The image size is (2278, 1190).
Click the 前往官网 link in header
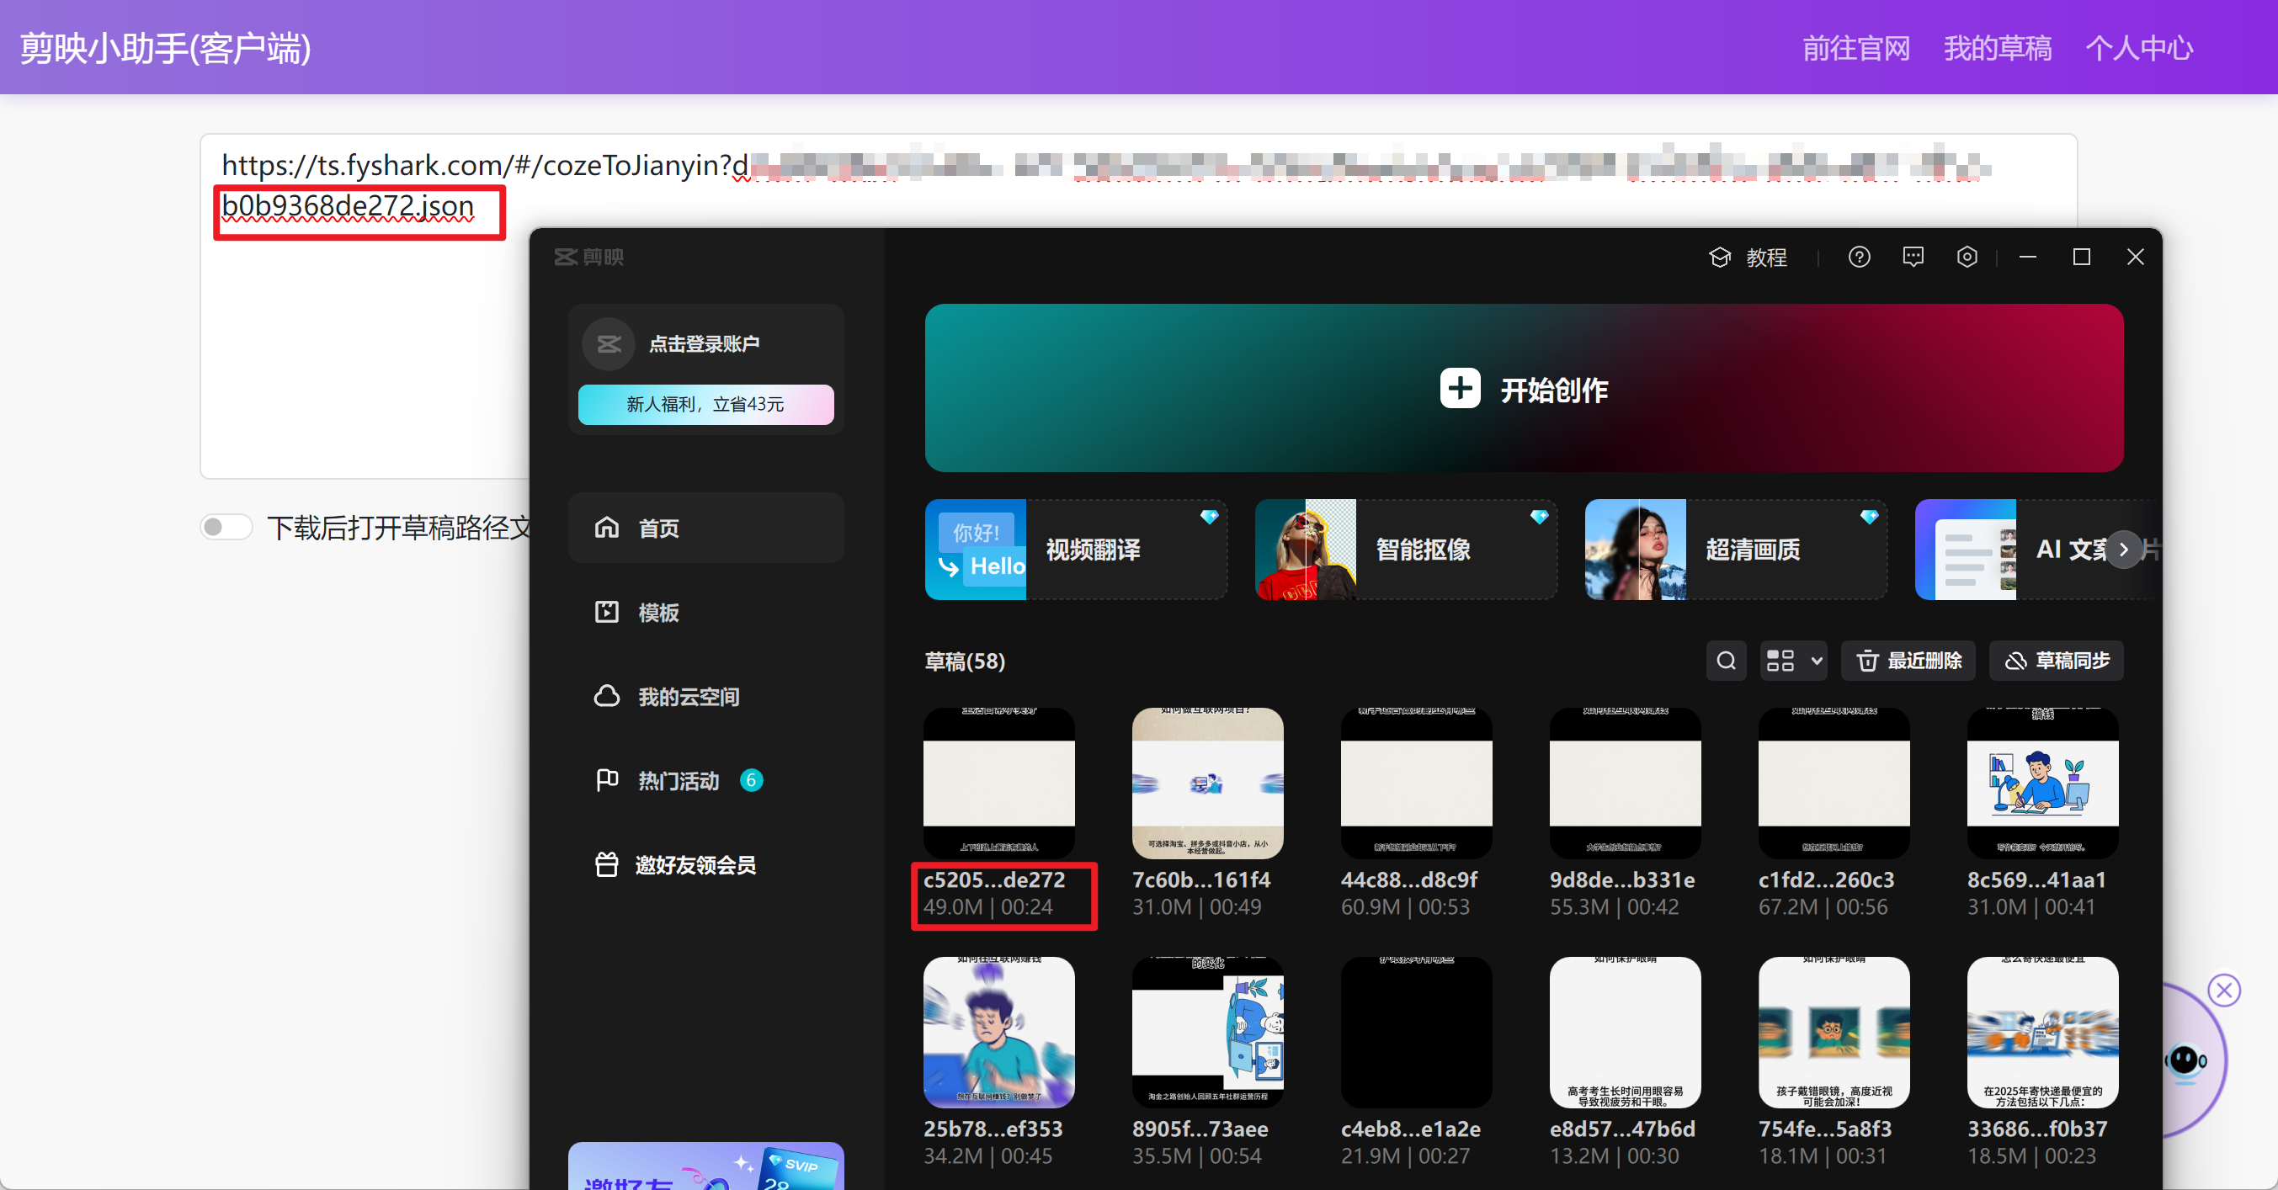pos(1856,49)
